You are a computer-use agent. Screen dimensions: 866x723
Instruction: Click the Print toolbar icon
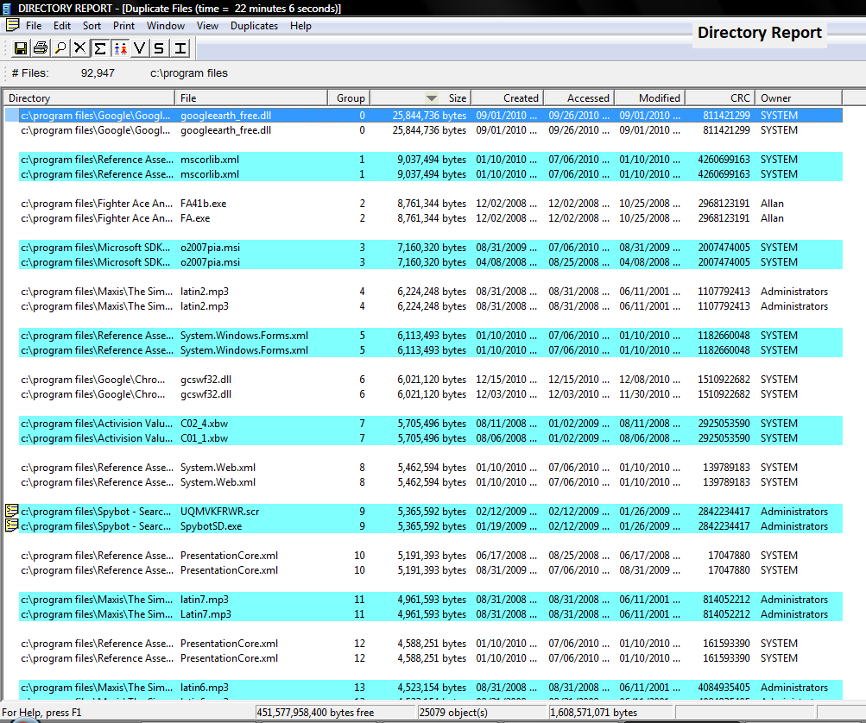41,48
